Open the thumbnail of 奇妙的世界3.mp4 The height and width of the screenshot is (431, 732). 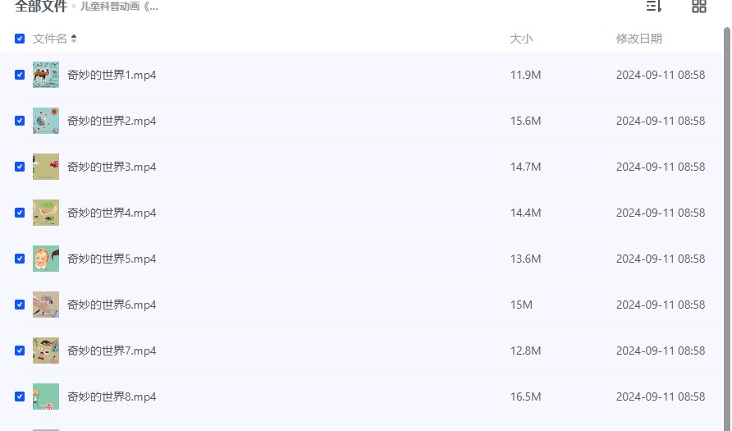tap(46, 167)
